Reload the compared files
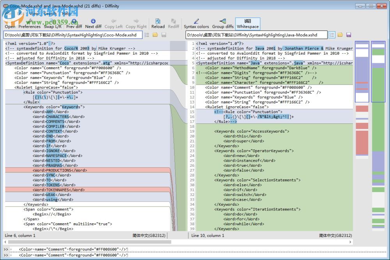The image size is (390, 260). tap(158, 23)
